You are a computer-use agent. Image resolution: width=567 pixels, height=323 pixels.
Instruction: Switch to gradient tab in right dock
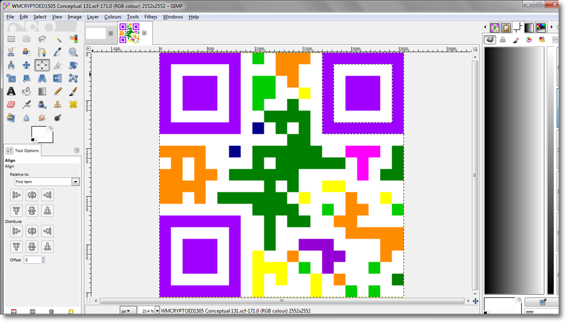point(529,27)
